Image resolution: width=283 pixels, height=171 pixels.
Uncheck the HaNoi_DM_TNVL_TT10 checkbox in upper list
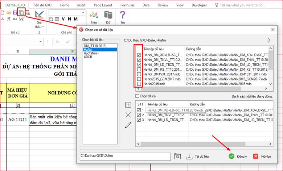140,59
